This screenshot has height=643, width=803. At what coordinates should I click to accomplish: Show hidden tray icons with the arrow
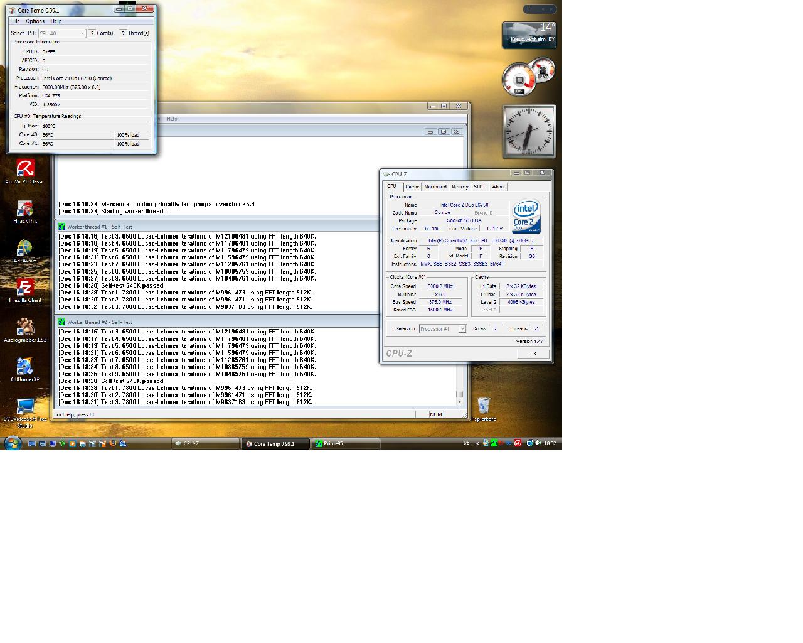pyautogui.click(x=477, y=443)
